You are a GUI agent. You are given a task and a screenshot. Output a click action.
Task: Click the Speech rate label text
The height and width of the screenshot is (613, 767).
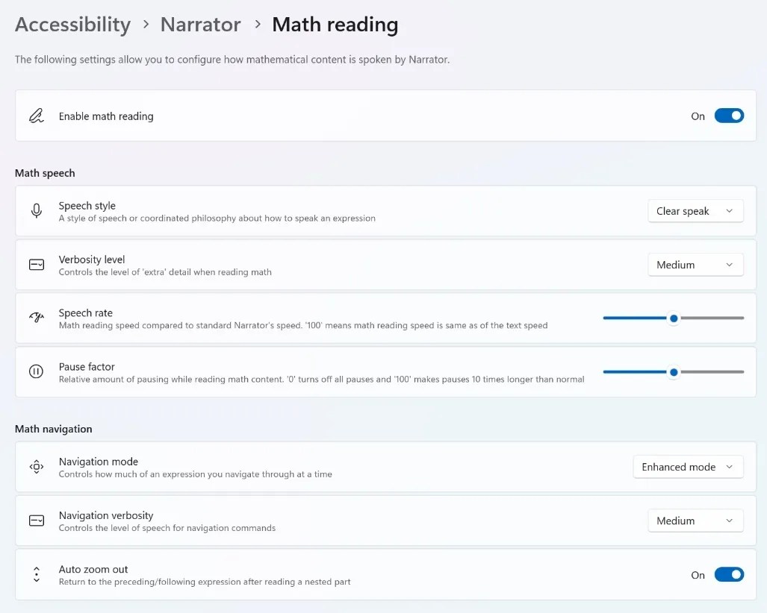[86, 312]
